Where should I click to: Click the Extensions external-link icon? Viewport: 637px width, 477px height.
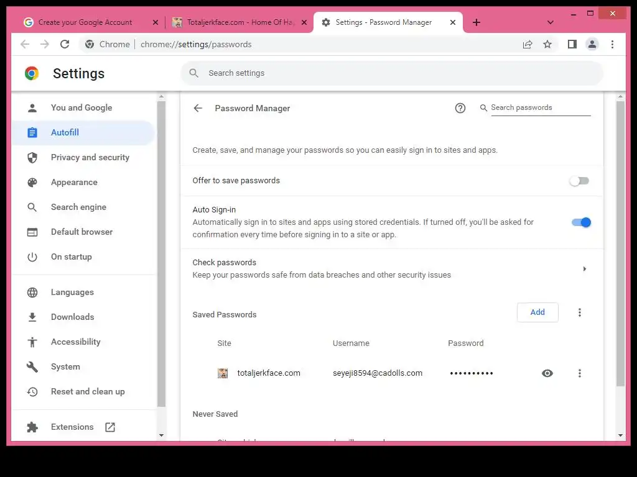point(110,427)
